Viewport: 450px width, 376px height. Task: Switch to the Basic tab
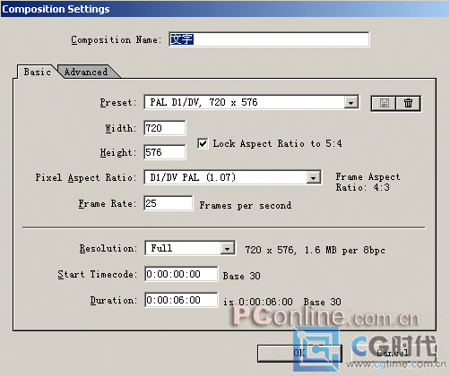point(37,72)
